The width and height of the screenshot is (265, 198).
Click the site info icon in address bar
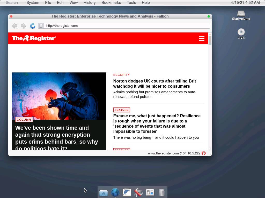(41, 26)
